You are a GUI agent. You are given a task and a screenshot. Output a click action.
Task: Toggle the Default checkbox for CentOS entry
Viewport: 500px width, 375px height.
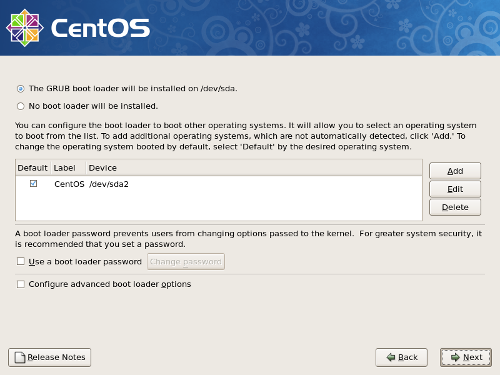[33, 184]
